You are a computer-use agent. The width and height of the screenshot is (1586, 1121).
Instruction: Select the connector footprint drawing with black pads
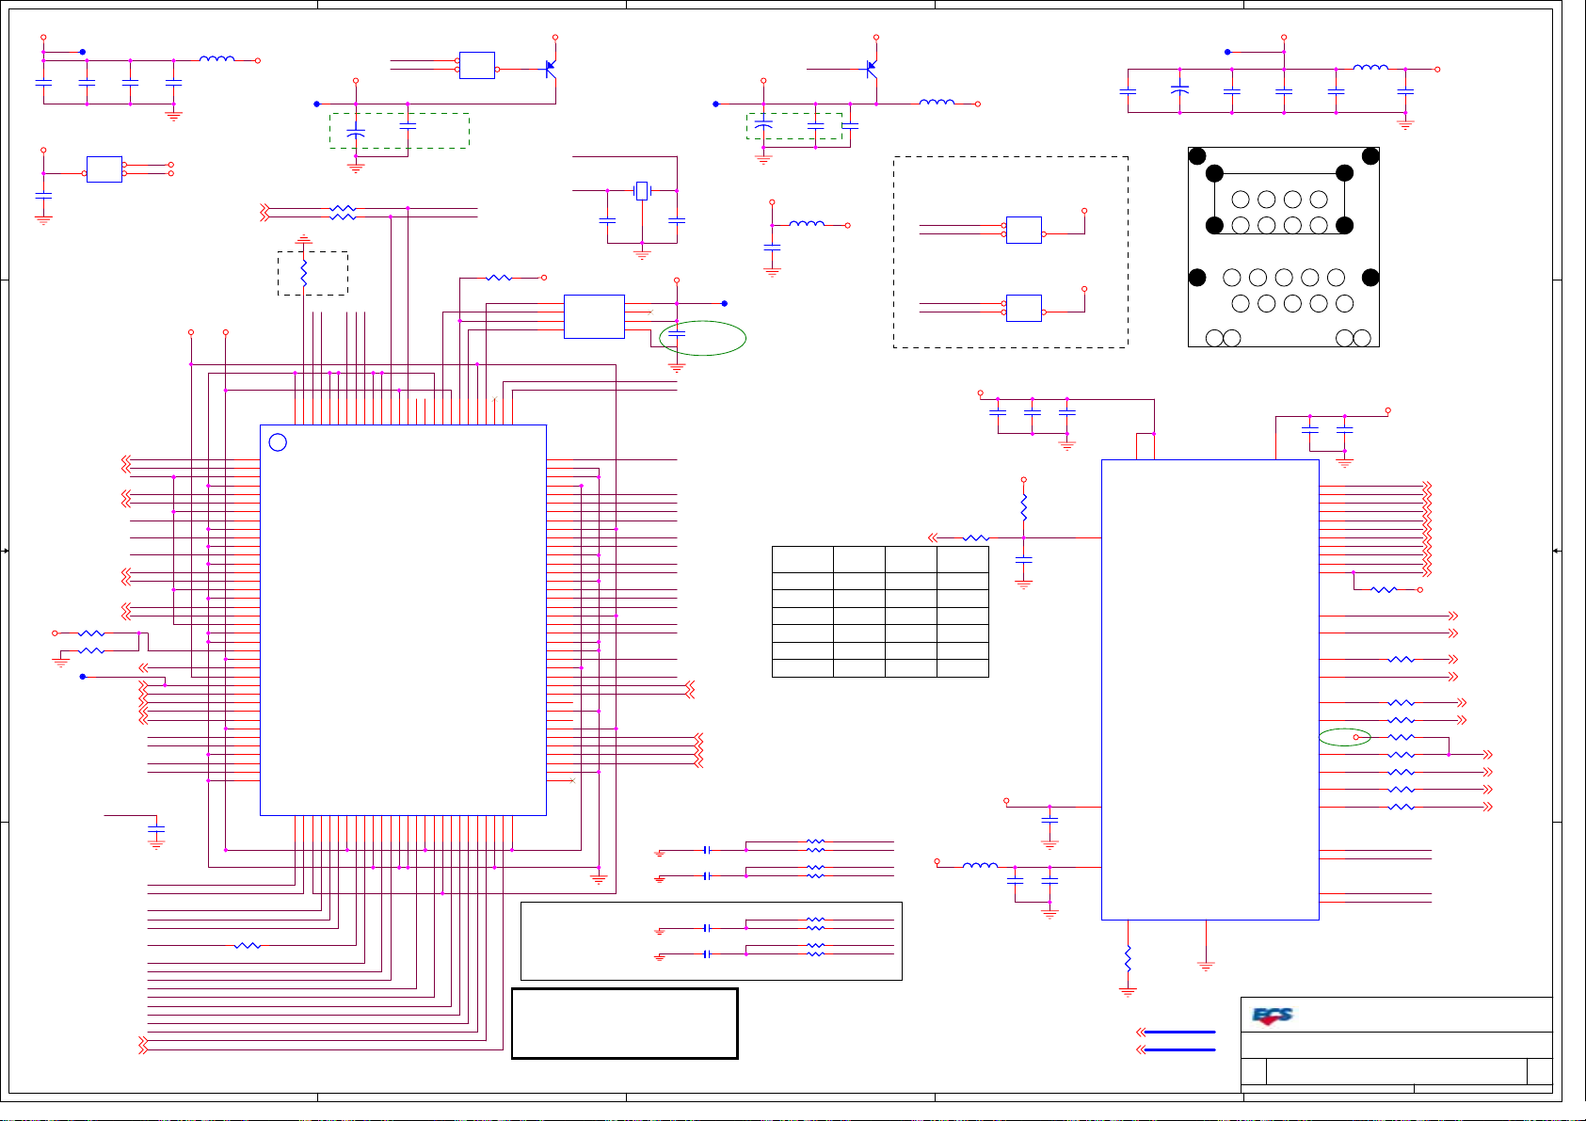(x=1284, y=248)
